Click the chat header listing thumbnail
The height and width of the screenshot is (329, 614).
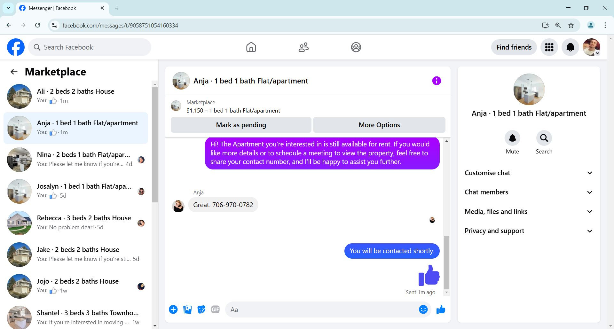(181, 81)
